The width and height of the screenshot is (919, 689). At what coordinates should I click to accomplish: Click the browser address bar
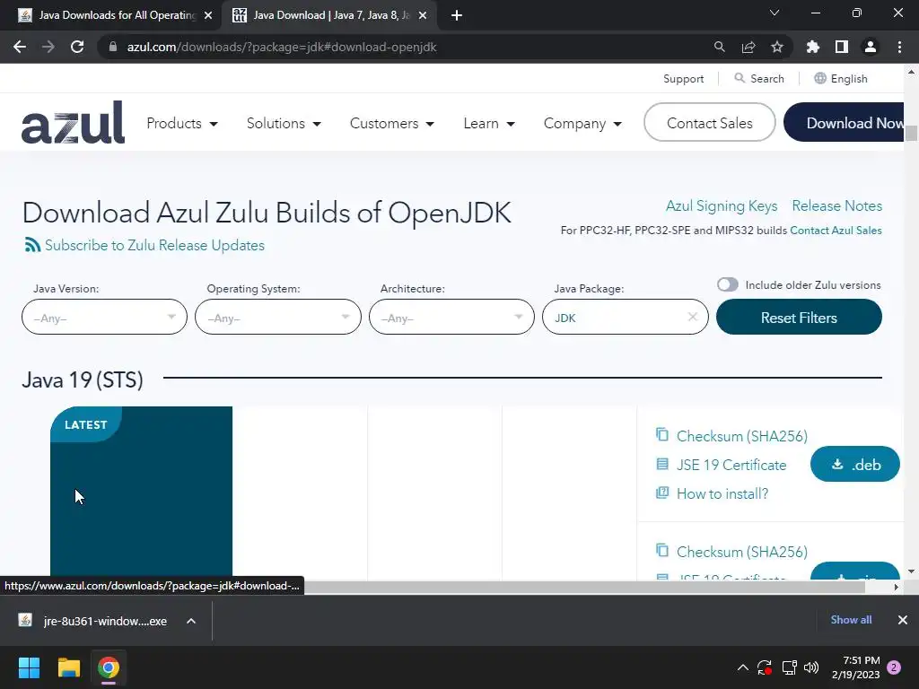405,47
